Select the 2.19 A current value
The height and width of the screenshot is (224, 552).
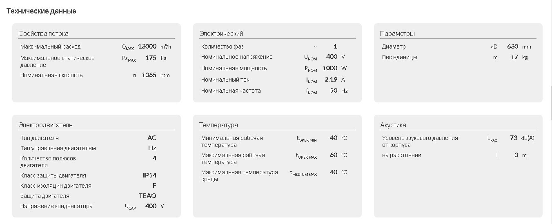[331, 80]
